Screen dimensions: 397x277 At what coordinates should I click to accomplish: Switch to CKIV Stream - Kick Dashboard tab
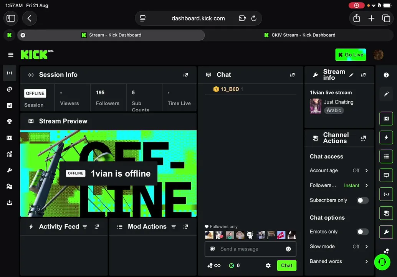click(x=299, y=35)
